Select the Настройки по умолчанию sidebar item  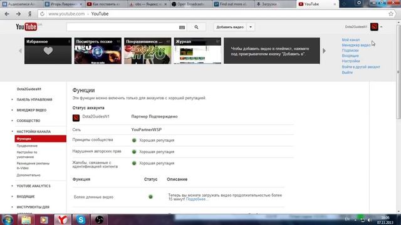point(27,154)
